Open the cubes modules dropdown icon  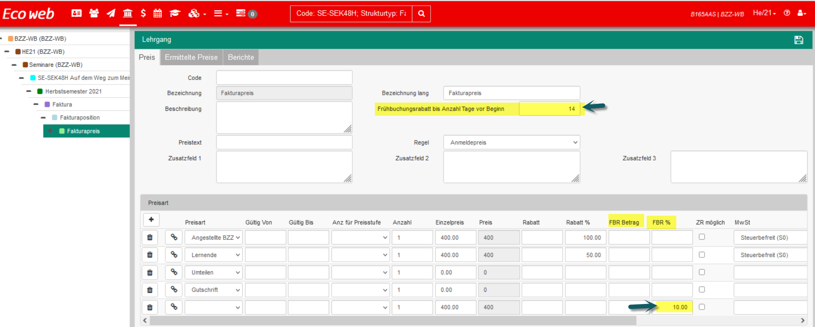tap(197, 13)
